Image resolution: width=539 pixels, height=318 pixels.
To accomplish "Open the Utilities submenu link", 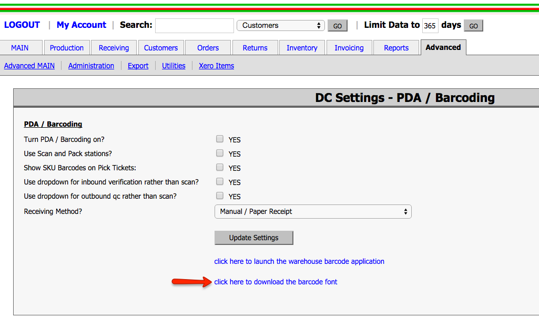I will coord(174,66).
